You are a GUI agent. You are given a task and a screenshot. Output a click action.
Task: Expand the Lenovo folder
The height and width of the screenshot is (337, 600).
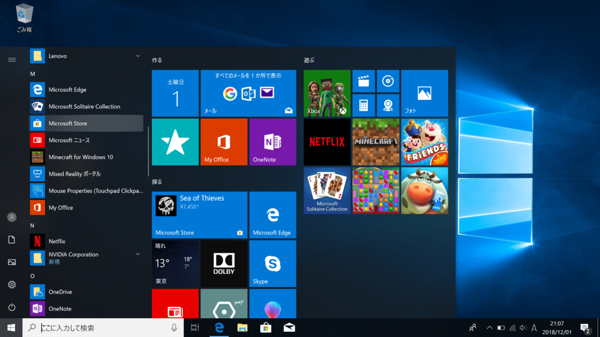(87, 56)
